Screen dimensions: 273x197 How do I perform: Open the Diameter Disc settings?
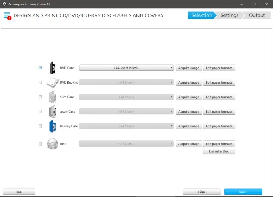pos(219,151)
